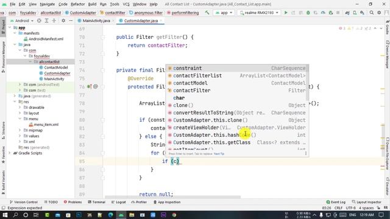Open the Refactor menu
This screenshot has width=390, height=219.
77,4
